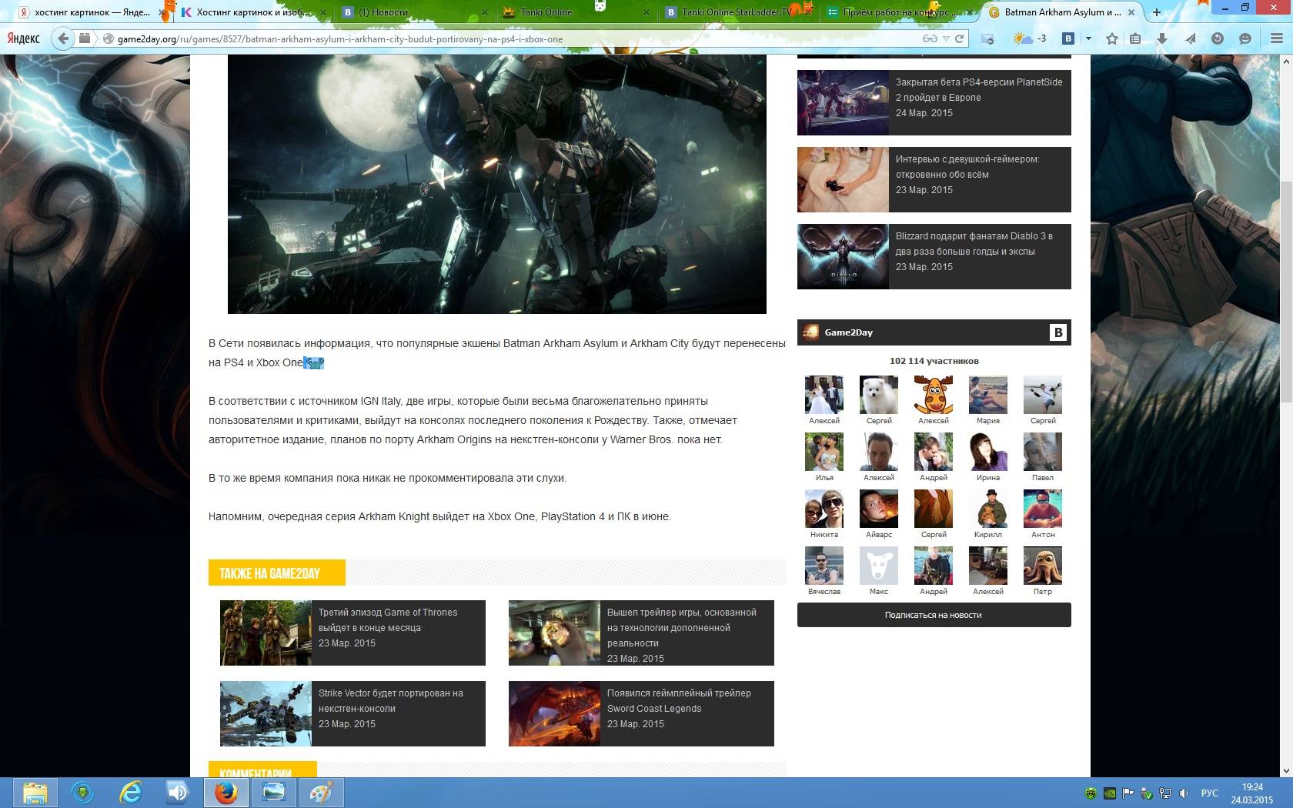Click the Batman Arkham Knight article image
This screenshot has height=808, width=1293.
tap(497, 185)
